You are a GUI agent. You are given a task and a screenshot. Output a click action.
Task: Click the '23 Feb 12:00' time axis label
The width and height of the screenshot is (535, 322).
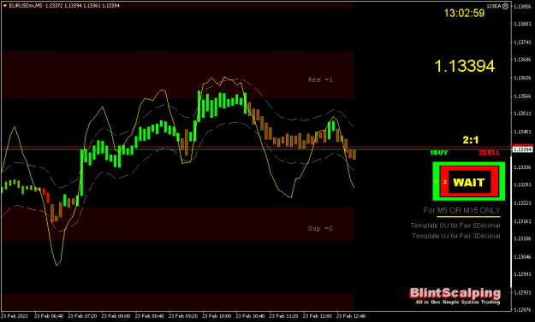click(x=318, y=316)
